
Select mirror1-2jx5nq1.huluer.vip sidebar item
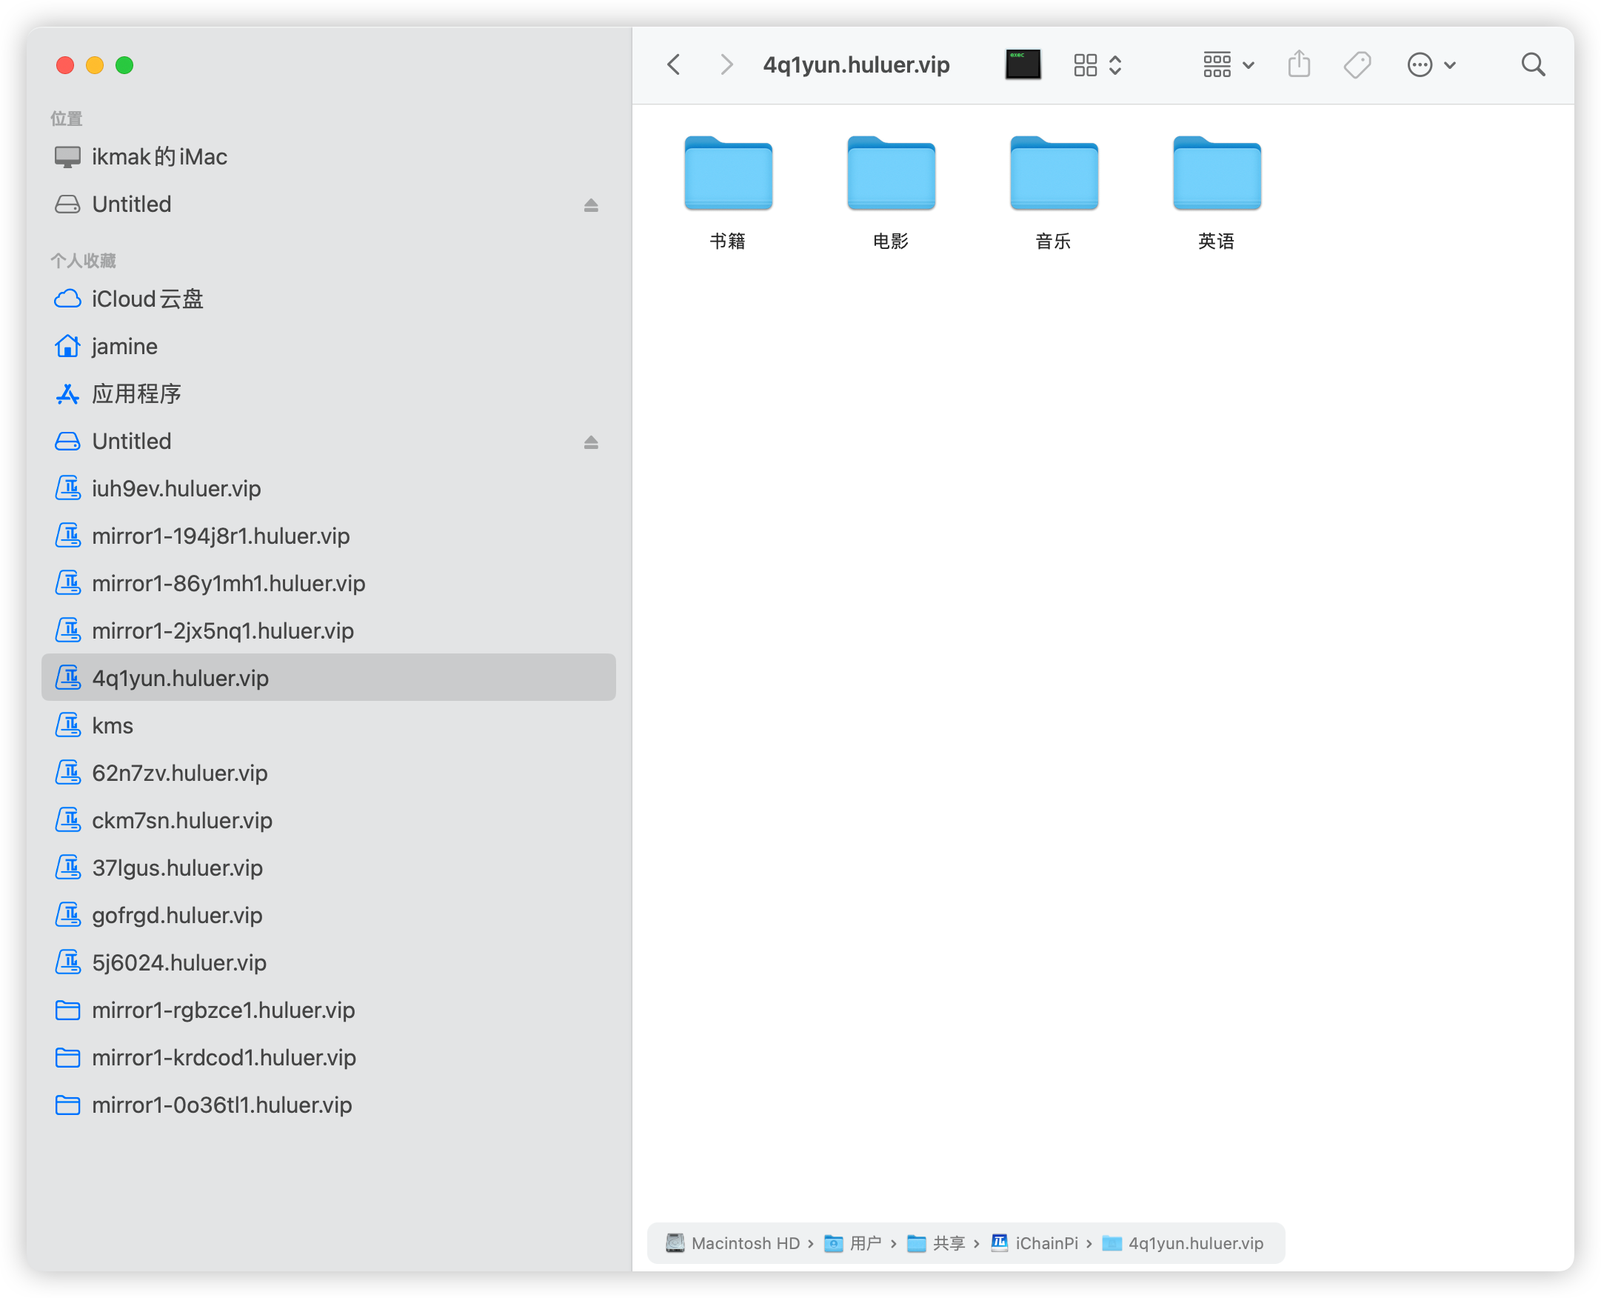tap(328, 631)
